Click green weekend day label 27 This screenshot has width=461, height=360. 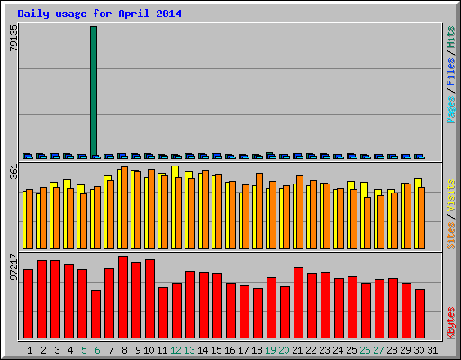(x=378, y=350)
